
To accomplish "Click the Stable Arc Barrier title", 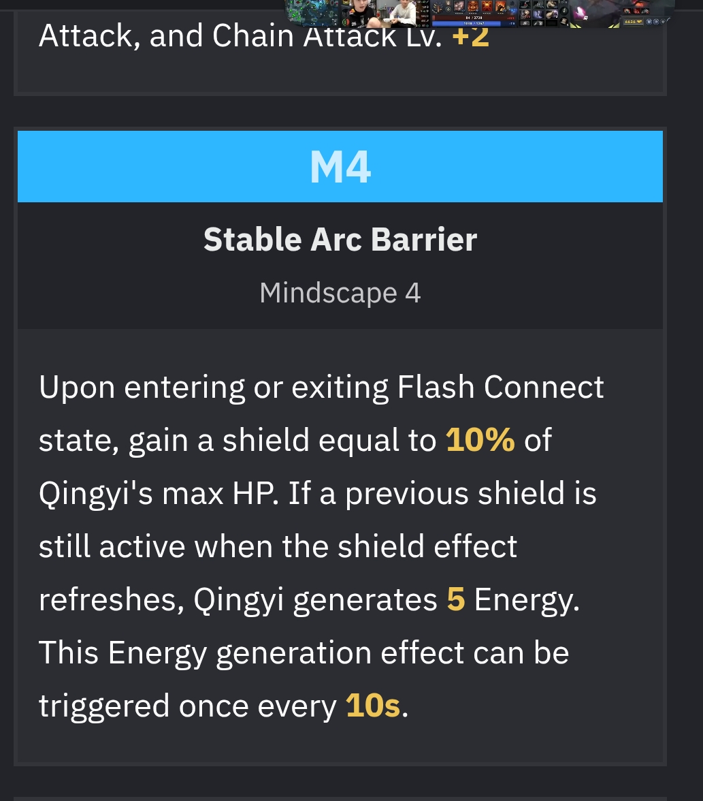I will pyautogui.click(x=340, y=239).
